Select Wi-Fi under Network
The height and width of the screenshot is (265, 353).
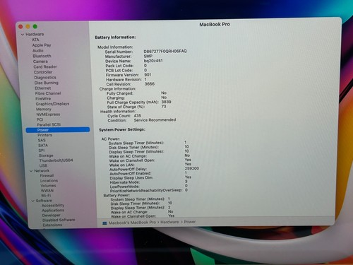tap(46, 196)
